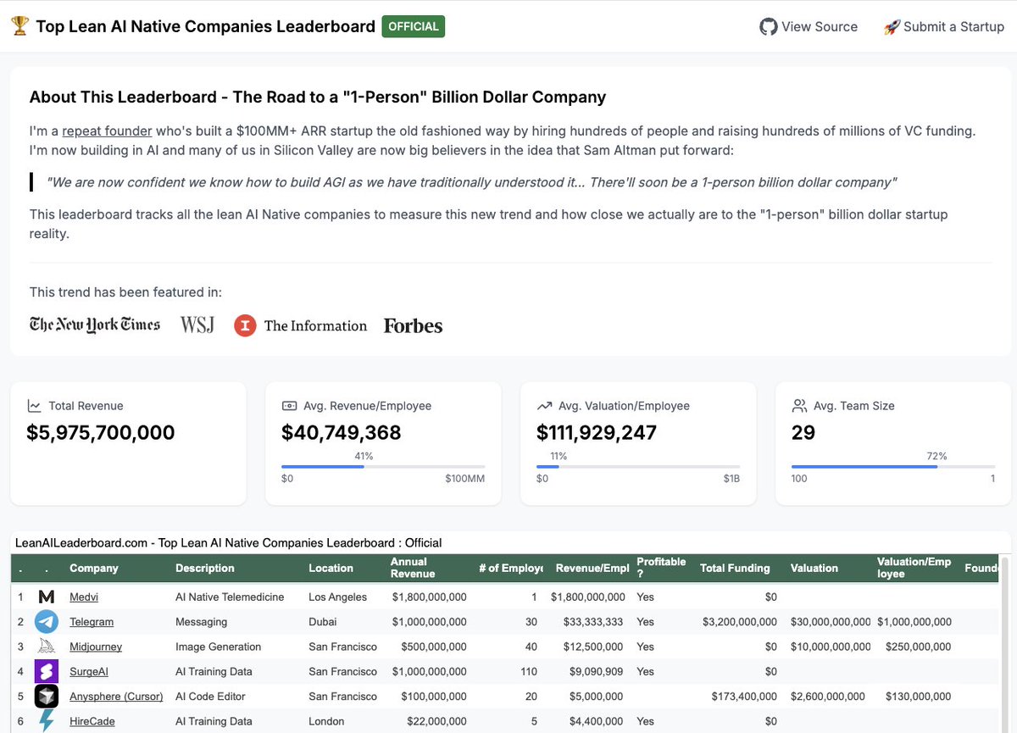Click the Company column header
1017x733 pixels.
click(94, 569)
